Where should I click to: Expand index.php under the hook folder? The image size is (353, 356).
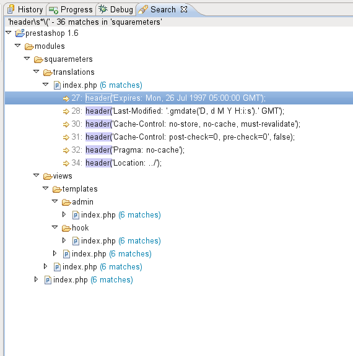point(64,240)
